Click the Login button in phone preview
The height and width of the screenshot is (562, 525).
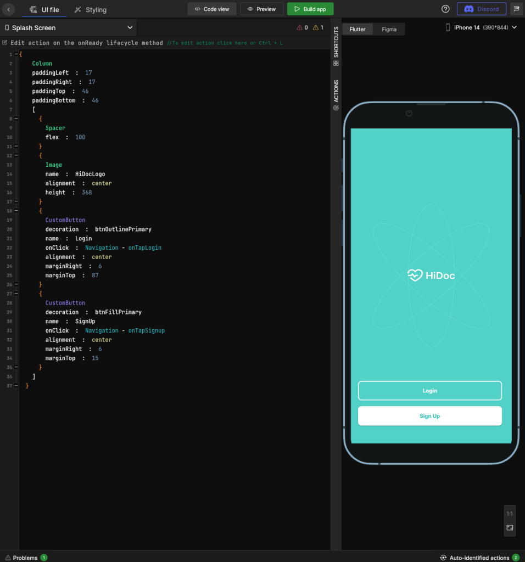coord(429,391)
